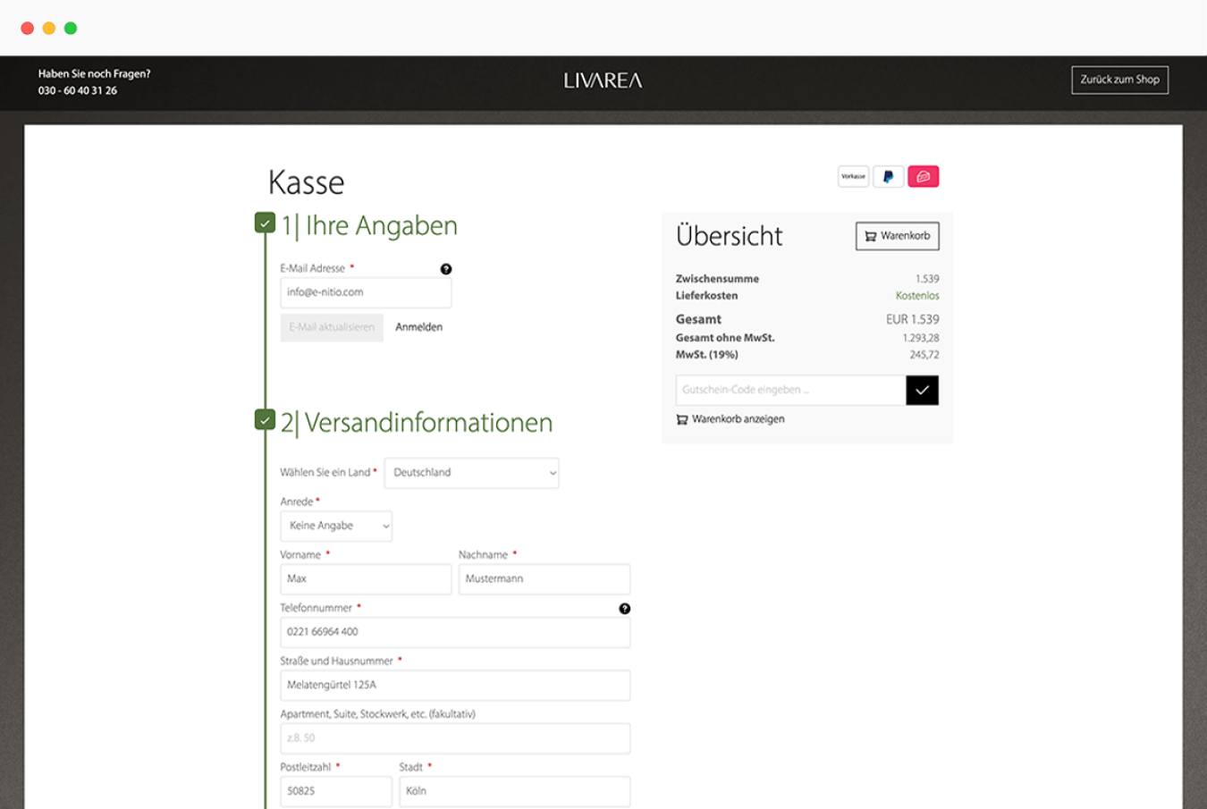Click into the Vorname field
The image size is (1207, 809).
tap(365, 579)
